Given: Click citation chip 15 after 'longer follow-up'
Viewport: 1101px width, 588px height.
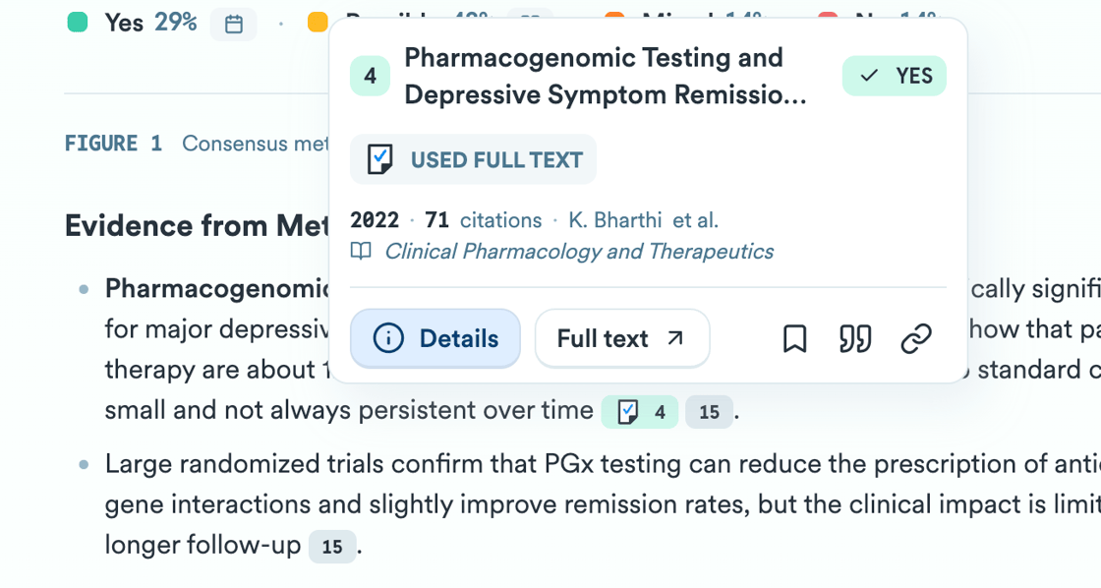Looking at the screenshot, I should (x=332, y=547).
